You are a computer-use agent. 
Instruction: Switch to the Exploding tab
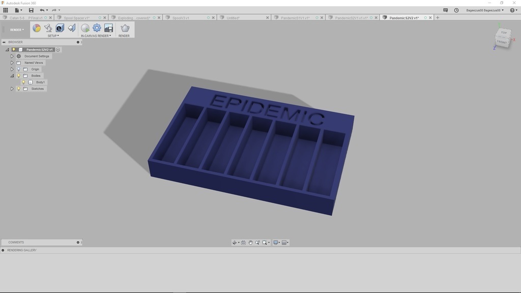134,18
